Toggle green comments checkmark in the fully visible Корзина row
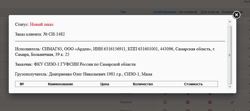The width and height of the screenshot is (250, 111). coord(232,102)
